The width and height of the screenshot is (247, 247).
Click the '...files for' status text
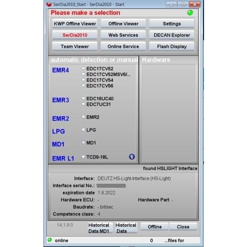[174, 241]
